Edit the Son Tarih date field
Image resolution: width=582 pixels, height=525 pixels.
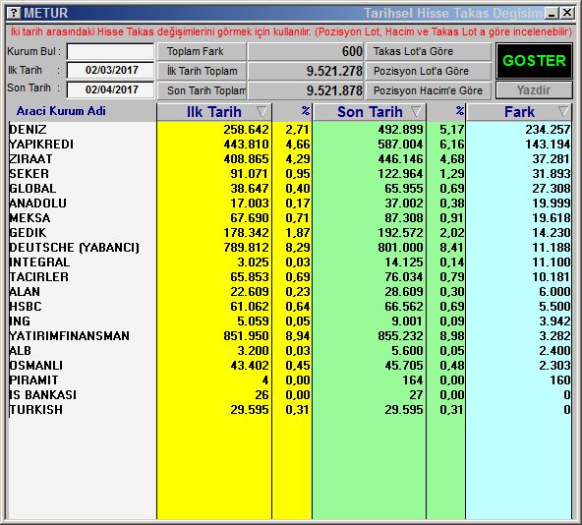tap(110, 89)
